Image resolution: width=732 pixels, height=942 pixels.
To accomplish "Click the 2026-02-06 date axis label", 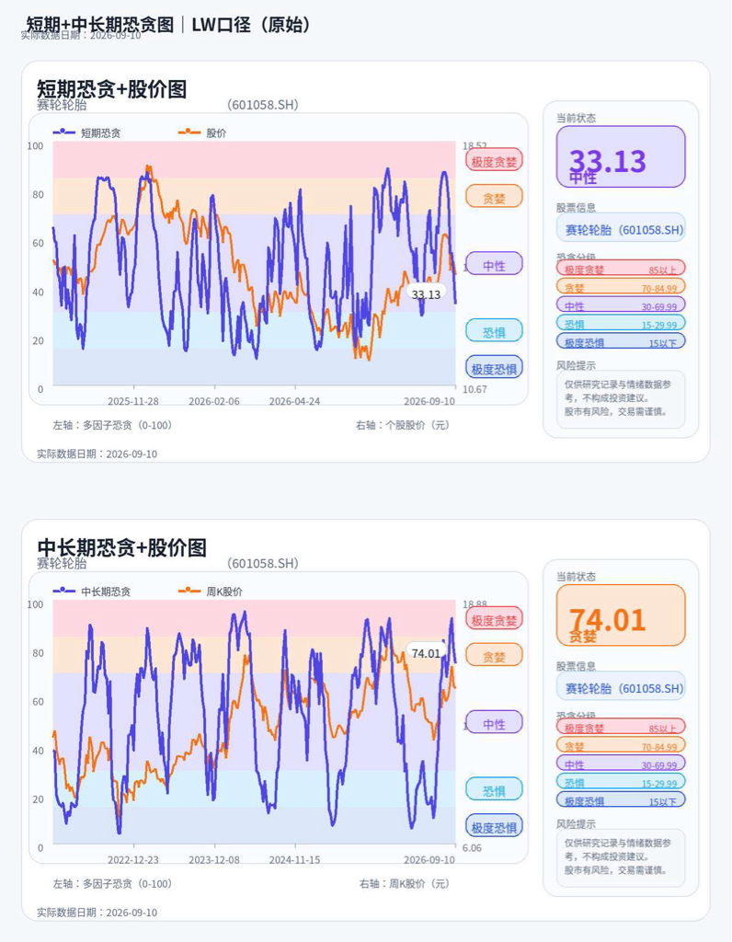I will coord(213,401).
